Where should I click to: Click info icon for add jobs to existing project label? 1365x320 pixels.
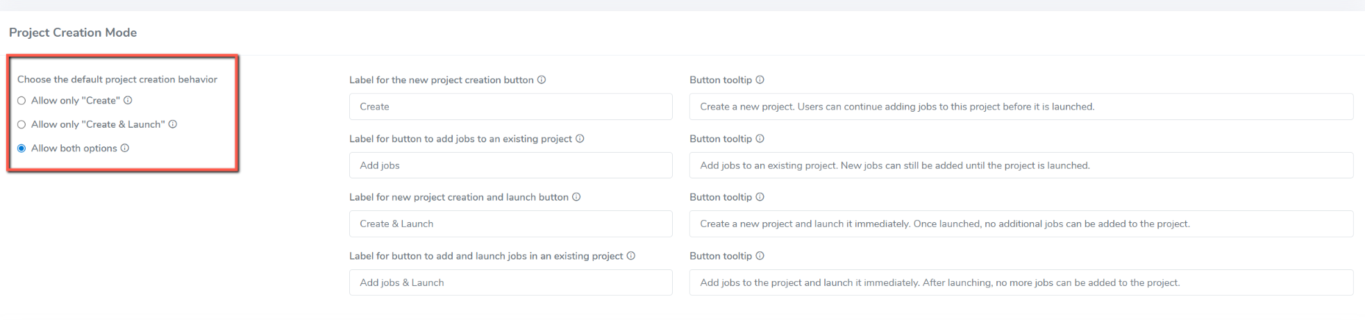580,139
